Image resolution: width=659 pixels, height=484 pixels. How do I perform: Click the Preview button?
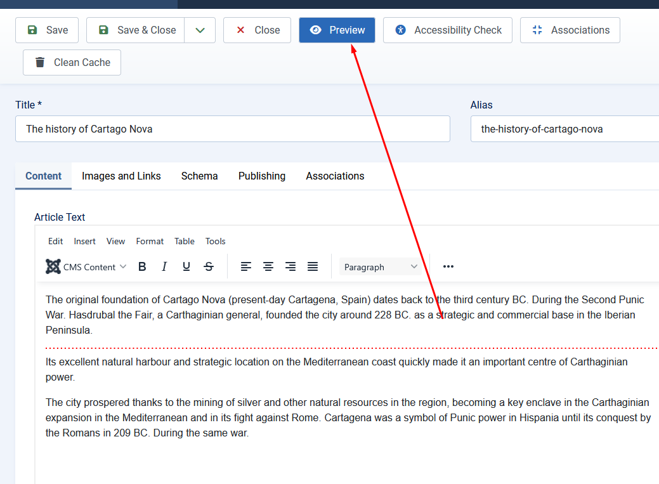(337, 30)
